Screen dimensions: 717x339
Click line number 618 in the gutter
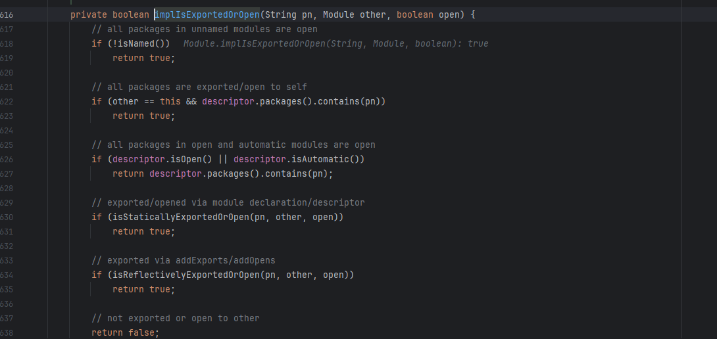pos(7,44)
